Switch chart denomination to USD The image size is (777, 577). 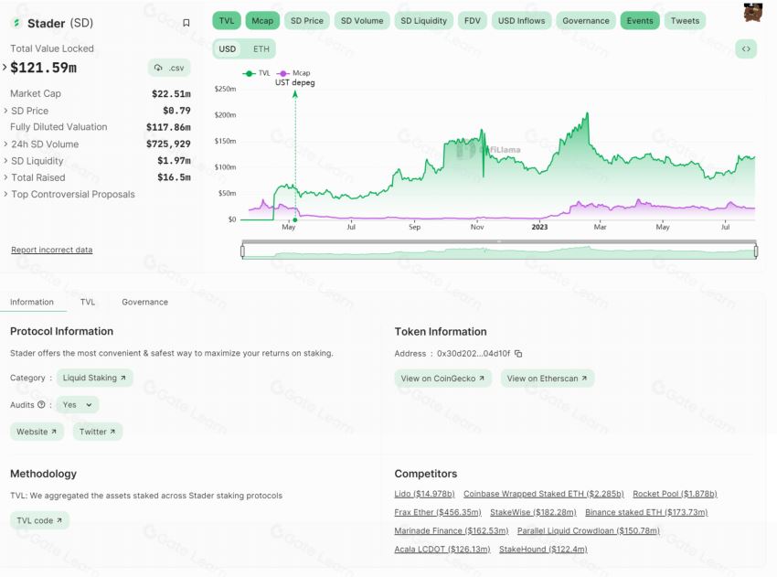click(x=228, y=49)
